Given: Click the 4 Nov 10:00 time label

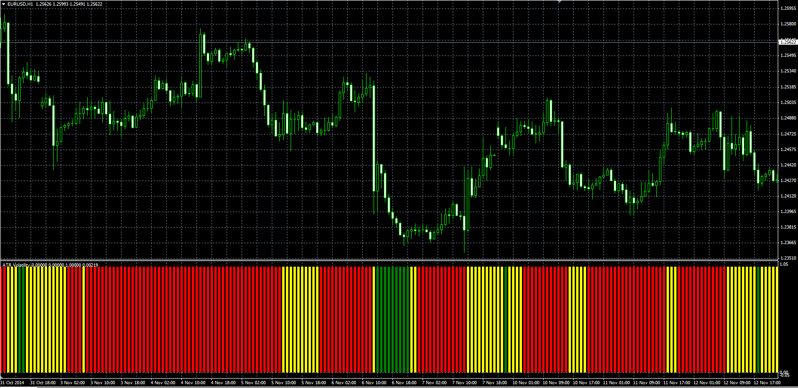Looking at the screenshot, I should (194, 383).
